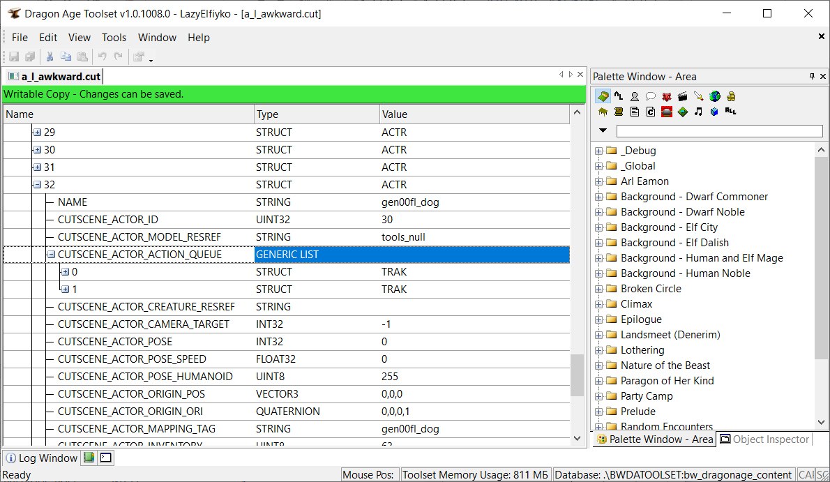The width and height of the screenshot is (830, 482).
Task: Open the Window menu
Action: [157, 38]
